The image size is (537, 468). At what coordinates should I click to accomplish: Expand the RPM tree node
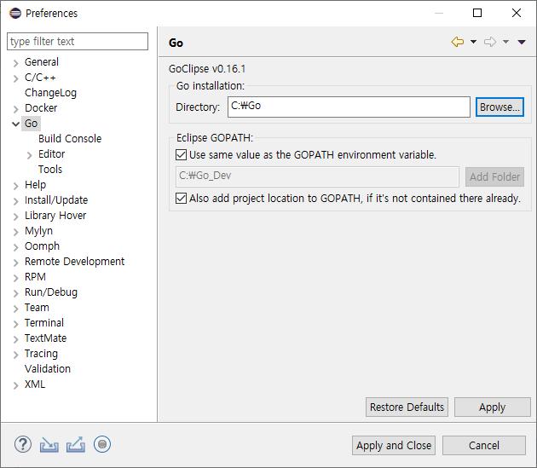[15, 278]
